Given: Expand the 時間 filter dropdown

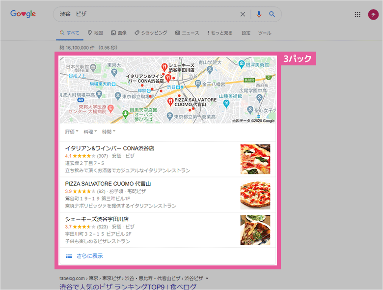Looking at the screenshot, I should coord(109,132).
